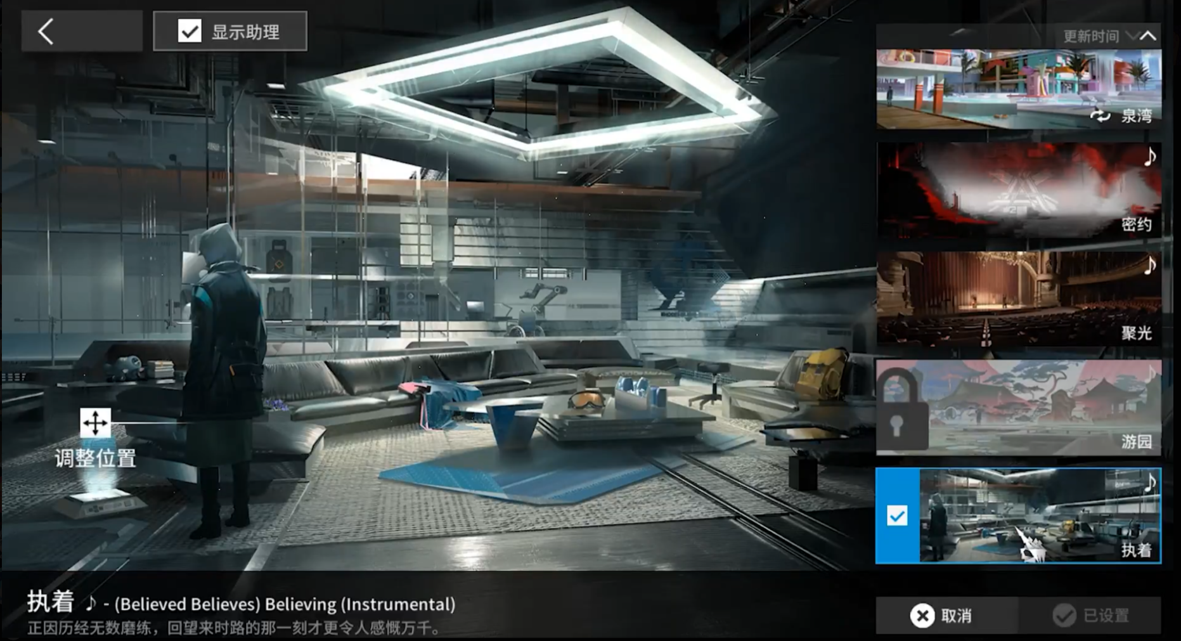Toggle the blue checkmark on 执着
The height and width of the screenshot is (641, 1181).
point(897,516)
